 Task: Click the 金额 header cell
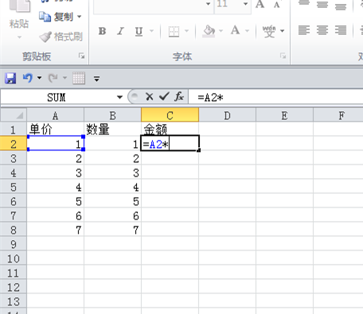click(170, 130)
